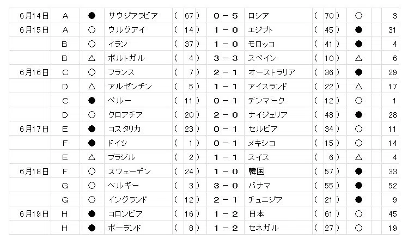
Task: Click the value 52 in the パナマ row
Action: [x=392, y=186]
